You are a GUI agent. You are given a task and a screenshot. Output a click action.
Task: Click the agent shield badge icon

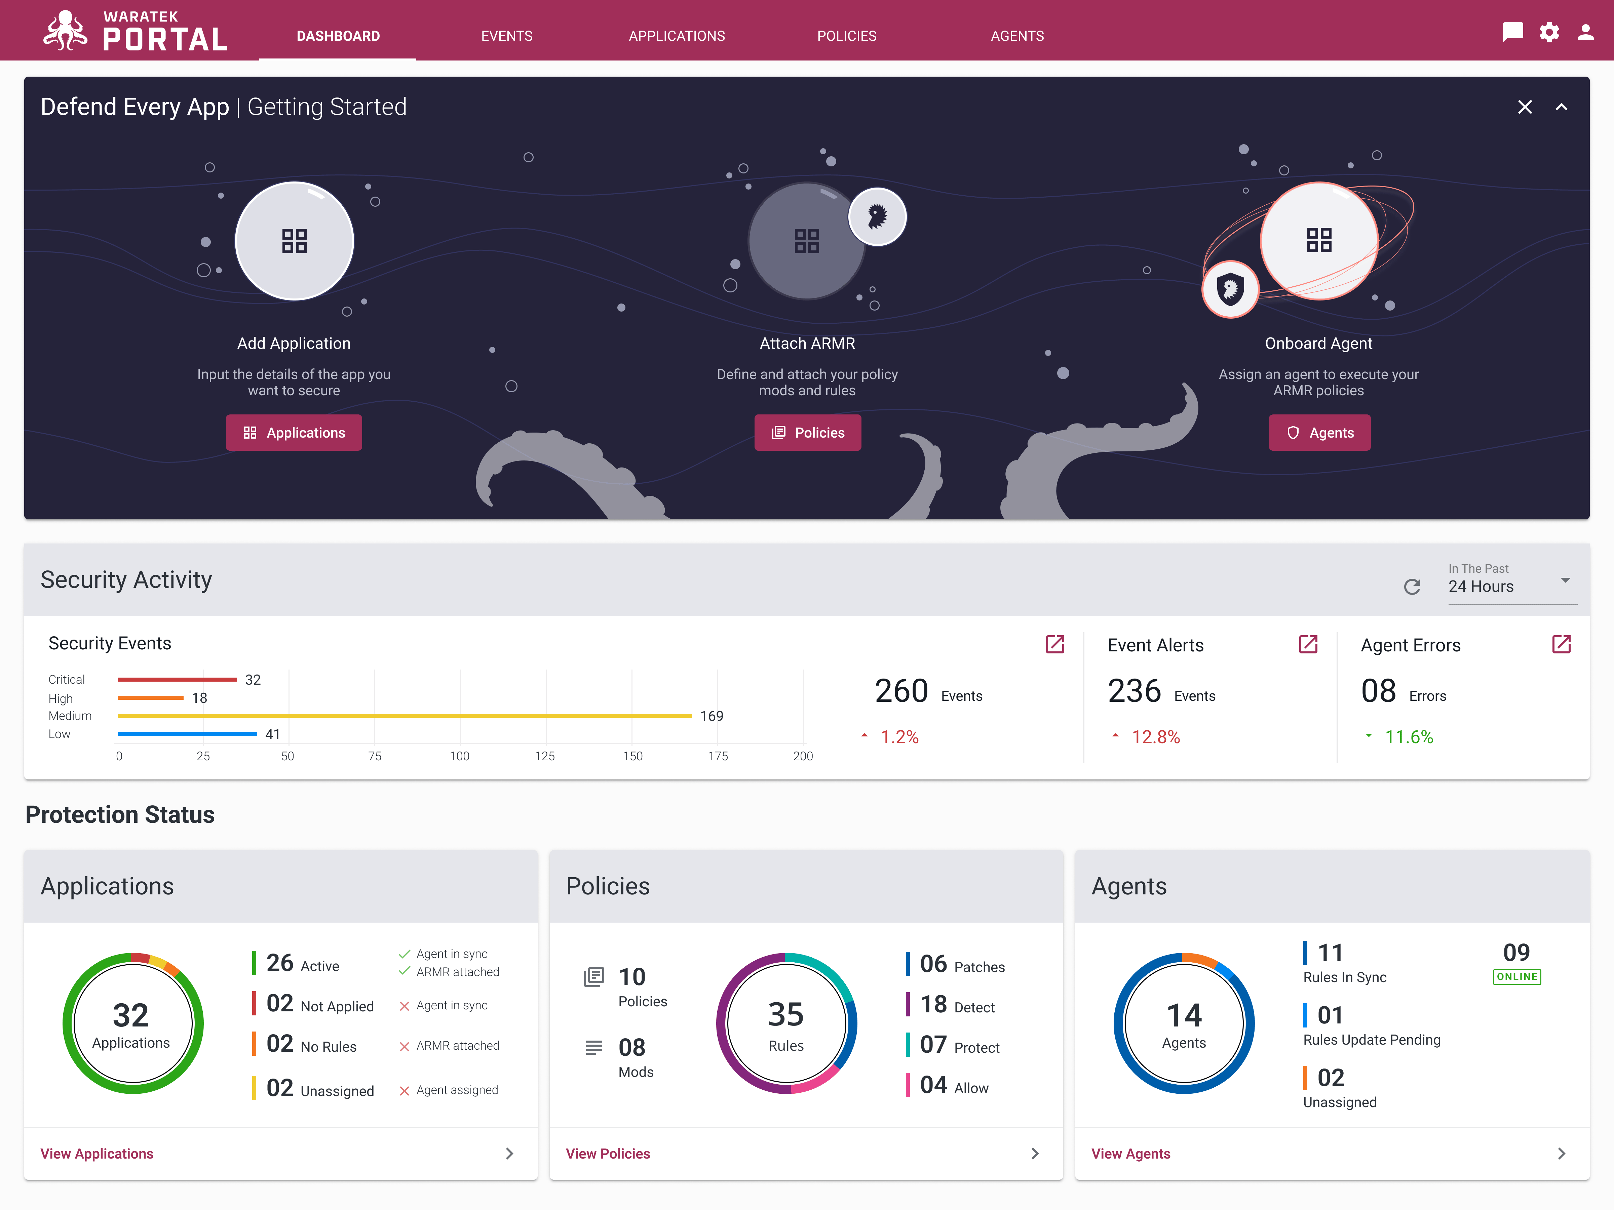coord(1230,289)
